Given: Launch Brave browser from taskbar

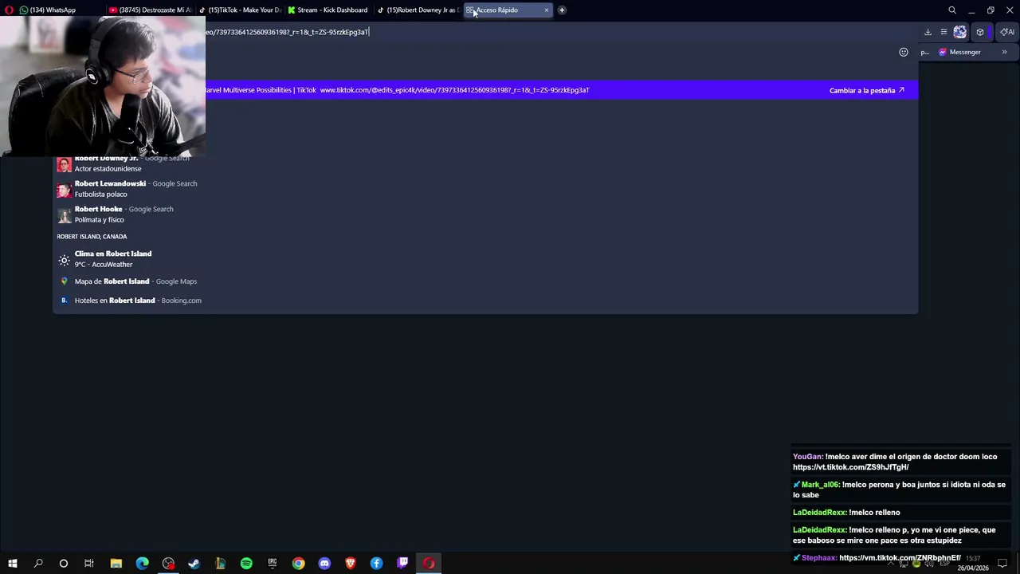Looking at the screenshot, I should click(351, 564).
